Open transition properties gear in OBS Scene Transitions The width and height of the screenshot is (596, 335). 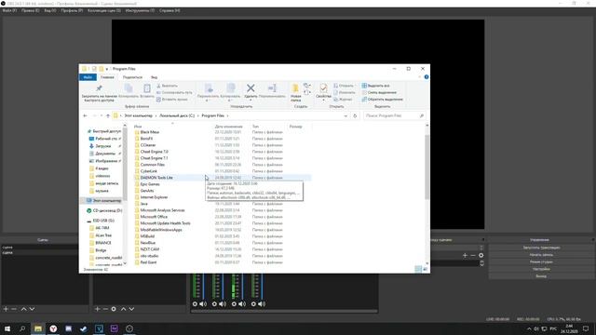(481, 255)
